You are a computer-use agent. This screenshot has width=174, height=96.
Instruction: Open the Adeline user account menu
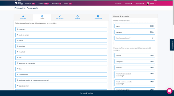pyautogui.click(x=151, y=4)
